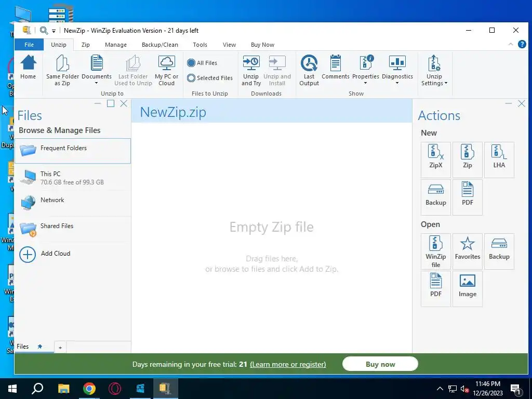Open Frequent Folders in Files pane

[x=73, y=151]
